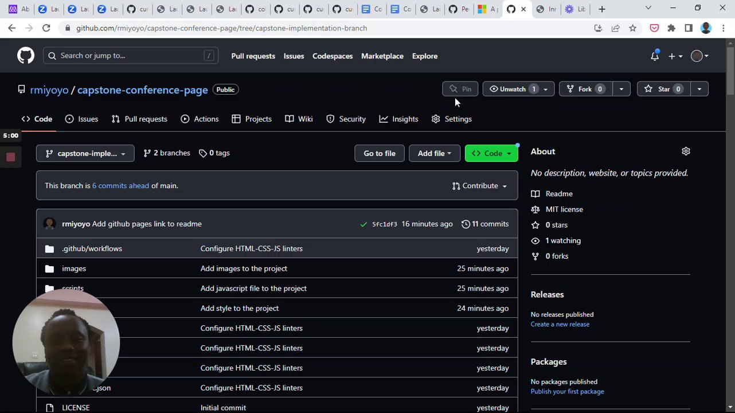Click the address bar URL

point(221,28)
